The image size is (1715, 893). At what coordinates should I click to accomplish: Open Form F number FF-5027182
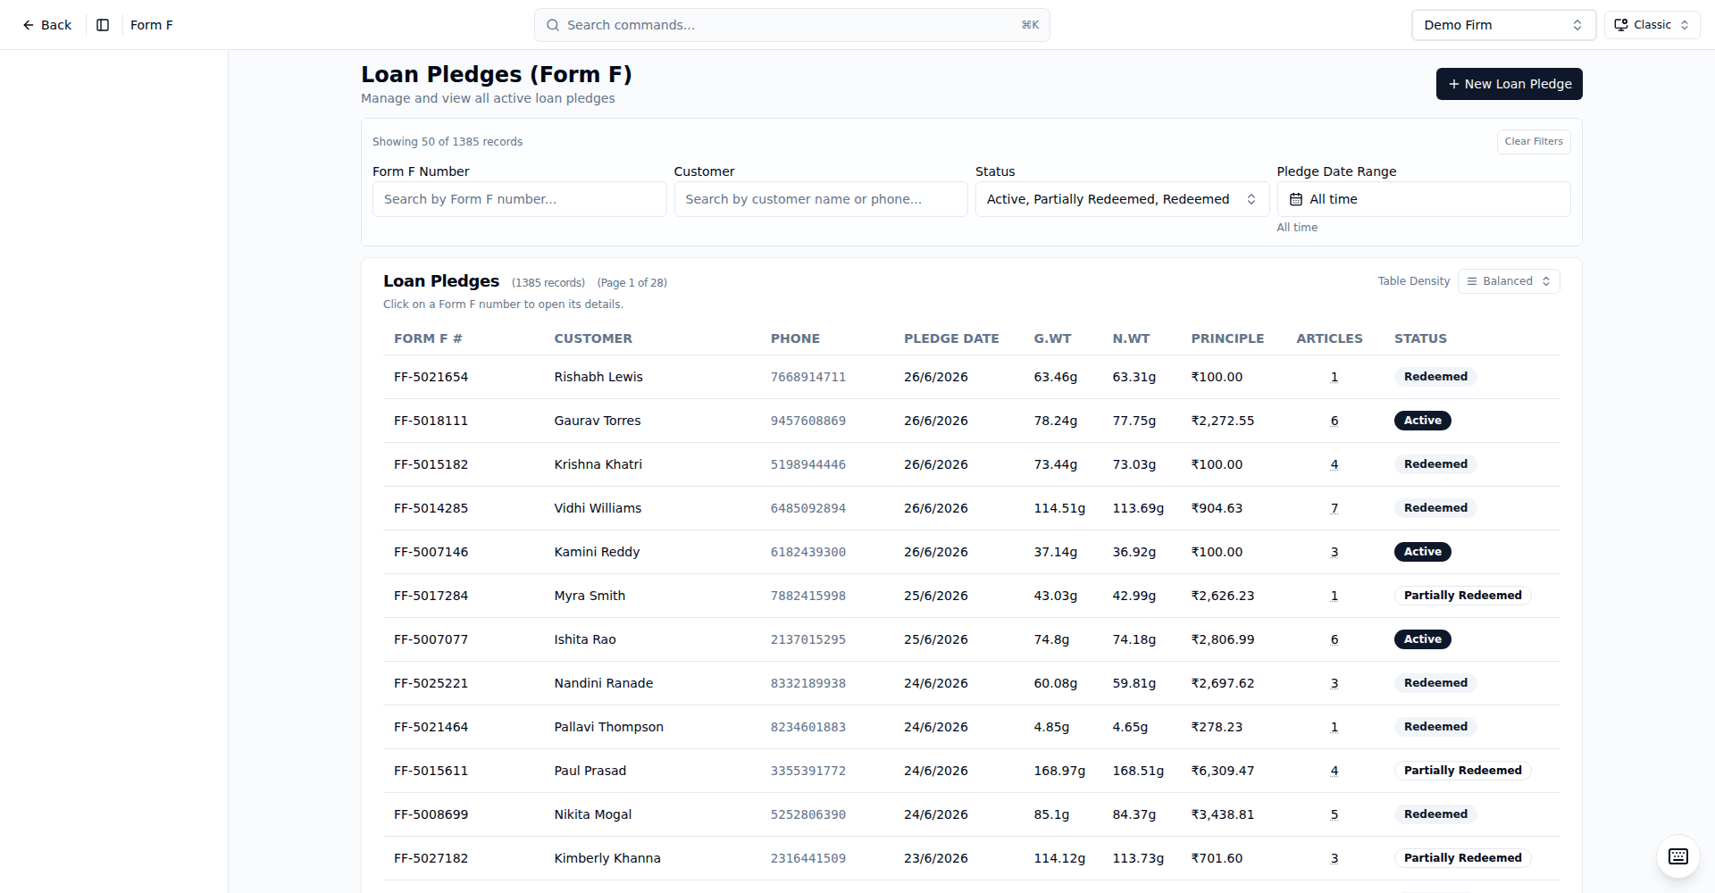tap(431, 858)
